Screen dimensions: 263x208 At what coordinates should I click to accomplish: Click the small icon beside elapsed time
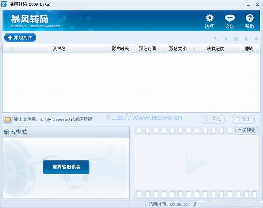[195, 204]
